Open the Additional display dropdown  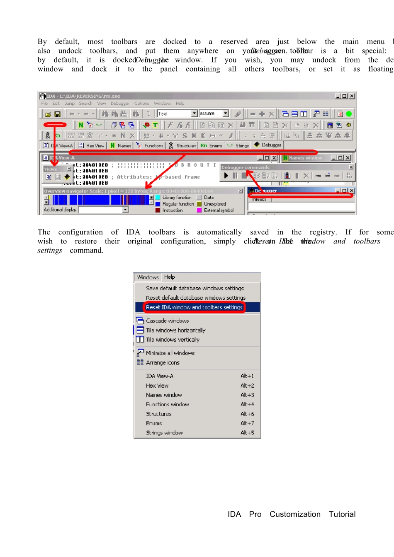(125, 210)
